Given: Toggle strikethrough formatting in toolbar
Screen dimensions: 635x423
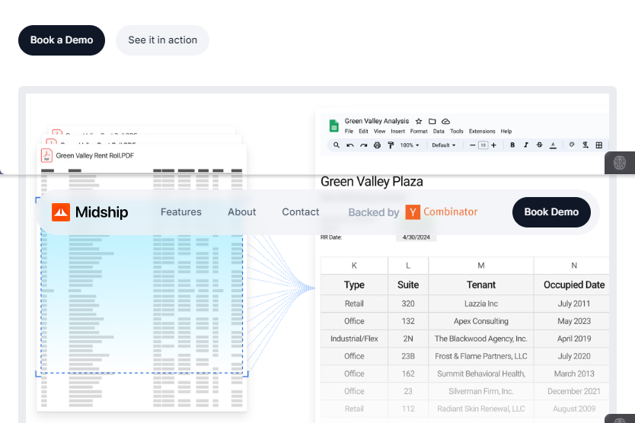Looking at the screenshot, I should click(540, 145).
